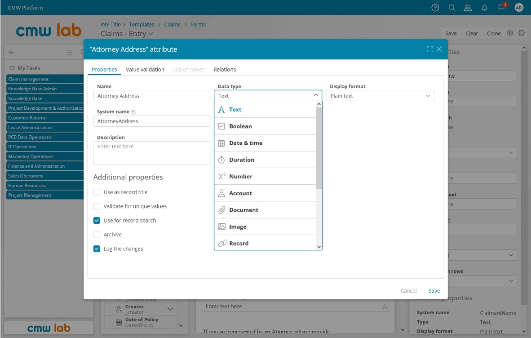Image resolution: width=531 pixels, height=338 pixels.
Task: Open the AD user avatar menu
Action: (x=518, y=8)
